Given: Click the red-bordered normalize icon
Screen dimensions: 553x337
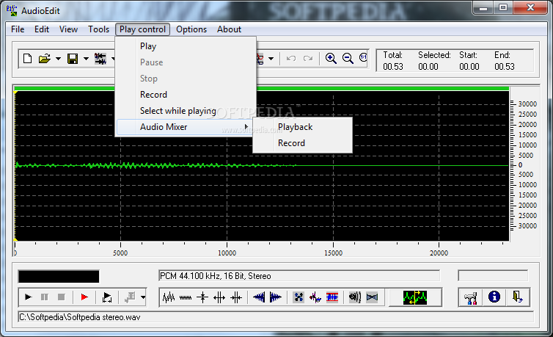Looking at the screenshot, I should point(332,297).
